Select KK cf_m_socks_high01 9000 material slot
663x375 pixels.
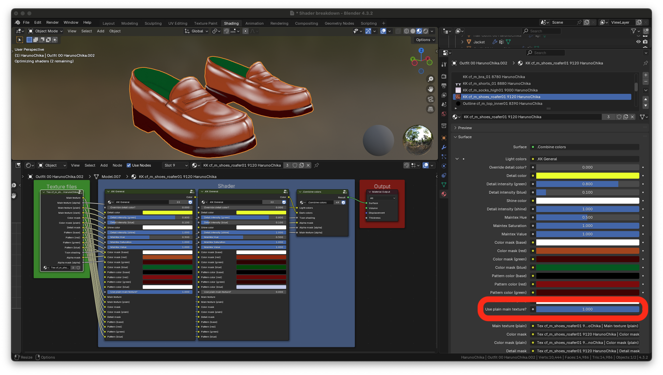pos(500,90)
